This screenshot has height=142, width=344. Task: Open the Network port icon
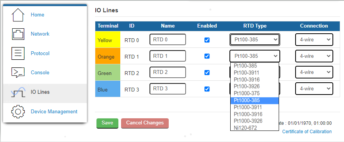(x=18, y=34)
